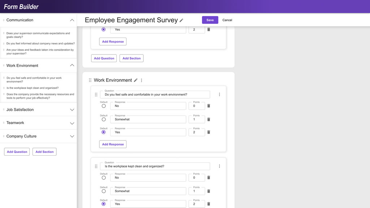Click the pencil icon beside Employee Engagement Survey
The width and height of the screenshot is (370, 208).
[181, 20]
